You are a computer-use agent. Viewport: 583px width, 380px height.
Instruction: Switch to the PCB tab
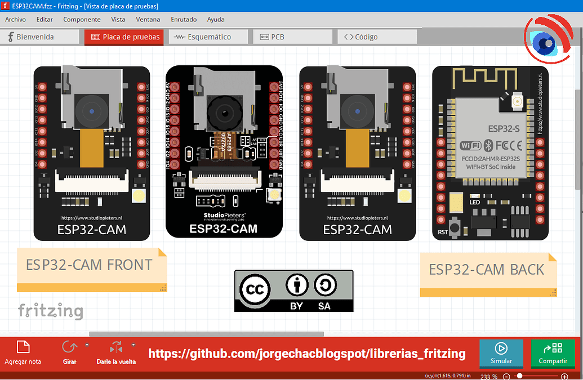tap(292, 37)
